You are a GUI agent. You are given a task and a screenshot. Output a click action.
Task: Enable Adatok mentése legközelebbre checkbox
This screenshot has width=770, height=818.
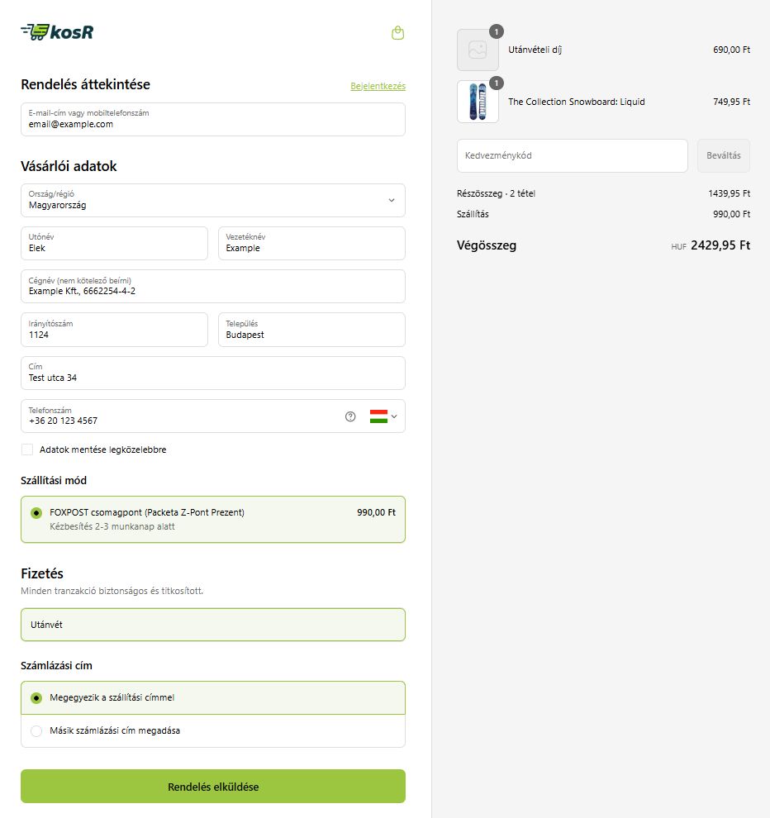click(27, 449)
